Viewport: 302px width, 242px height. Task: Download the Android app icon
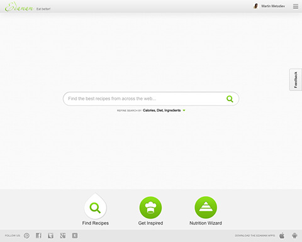294,236
